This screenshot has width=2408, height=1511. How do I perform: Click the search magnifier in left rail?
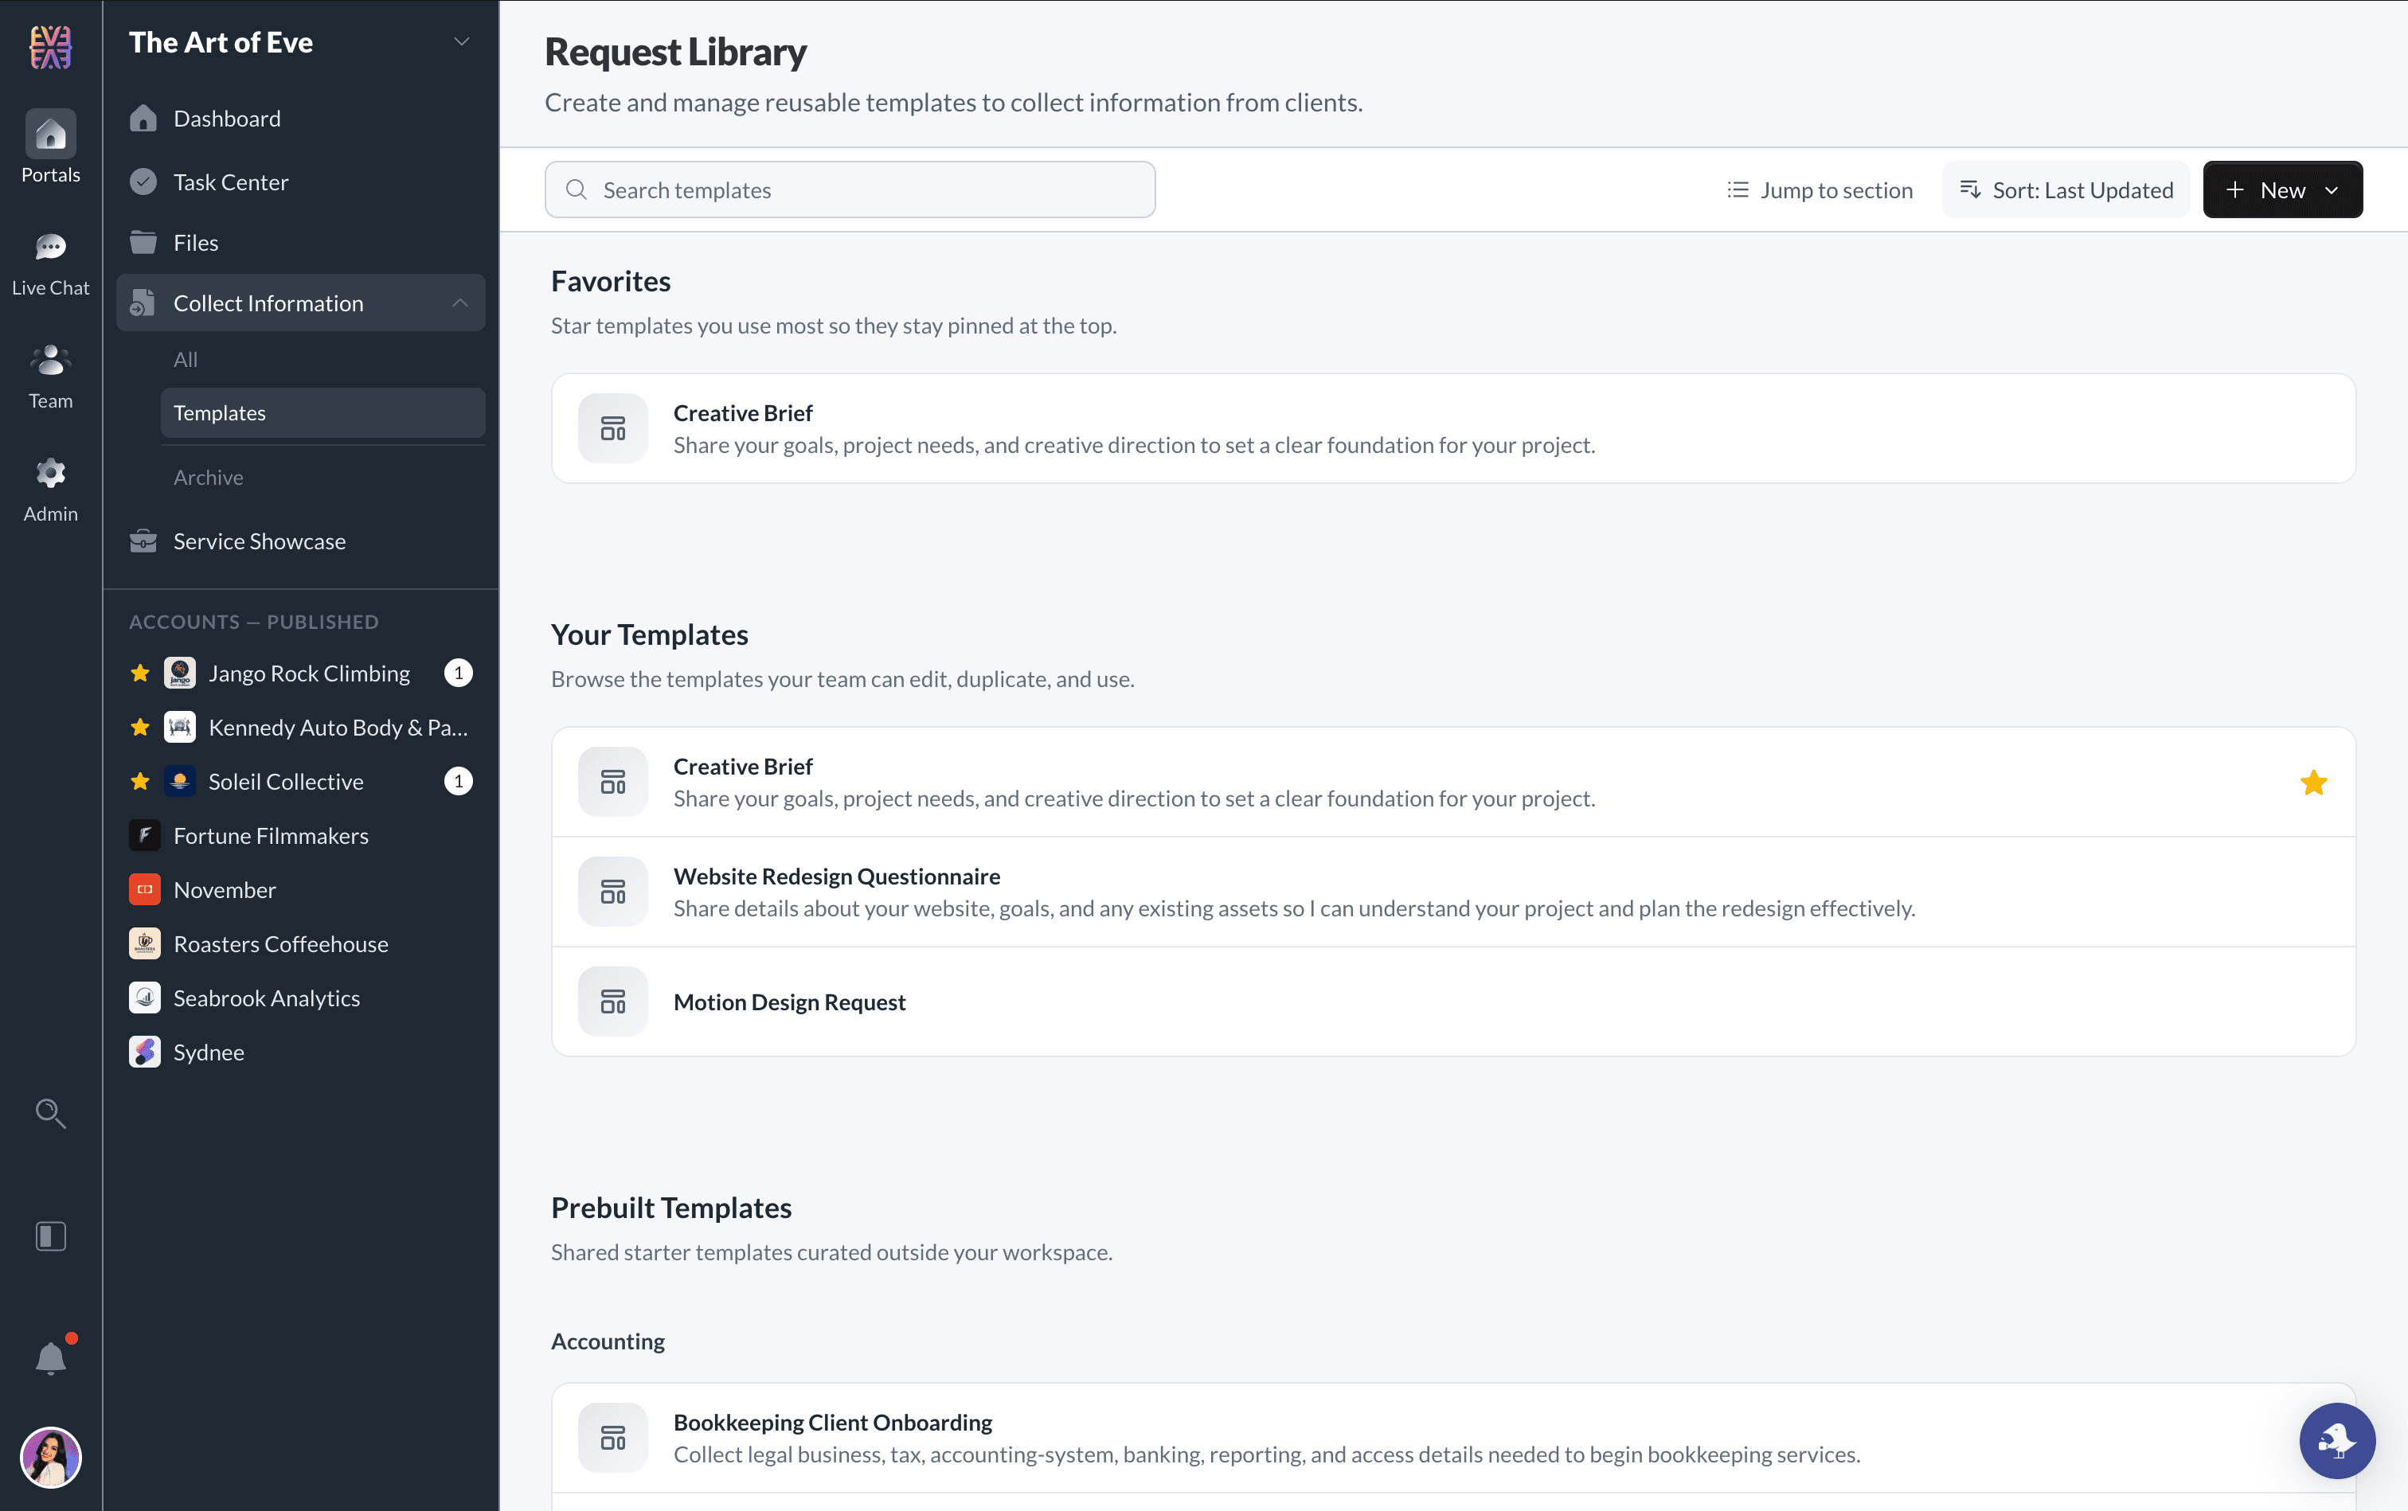(x=51, y=1113)
